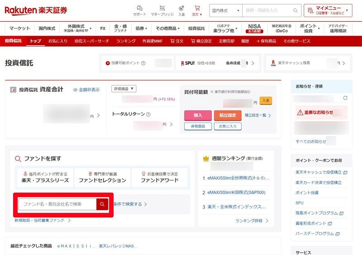Click the outlined お気に入り button
Viewport: 362px width, 255px height.
coord(228,126)
